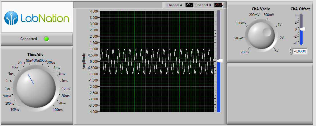Select 1ms on the Time/div dial

pyautogui.click(x=57, y=68)
